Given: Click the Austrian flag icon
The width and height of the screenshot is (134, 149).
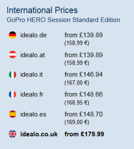Looking at the screenshot, I should click(x=13, y=55).
